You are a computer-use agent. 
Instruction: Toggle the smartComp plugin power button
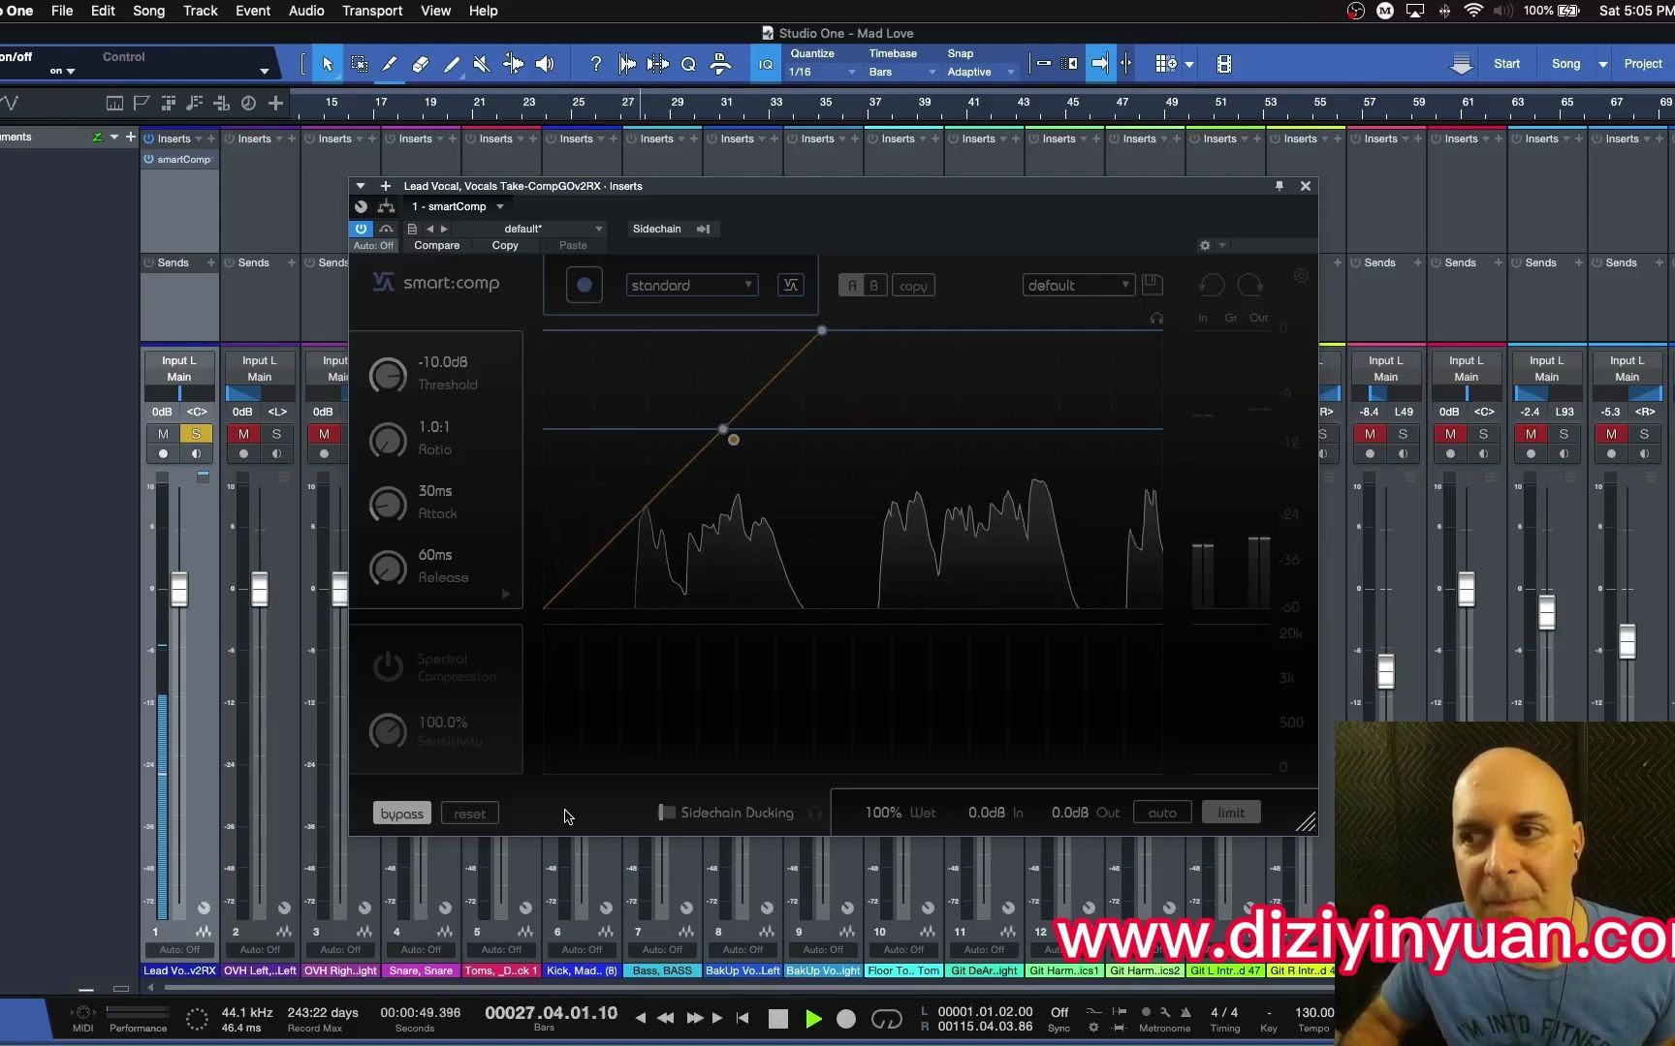[x=361, y=229]
